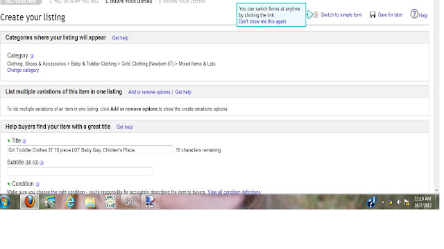Screen dimensions: 444x249
Task: Click the Subtitle help question icon
Action: coord(42,163)
